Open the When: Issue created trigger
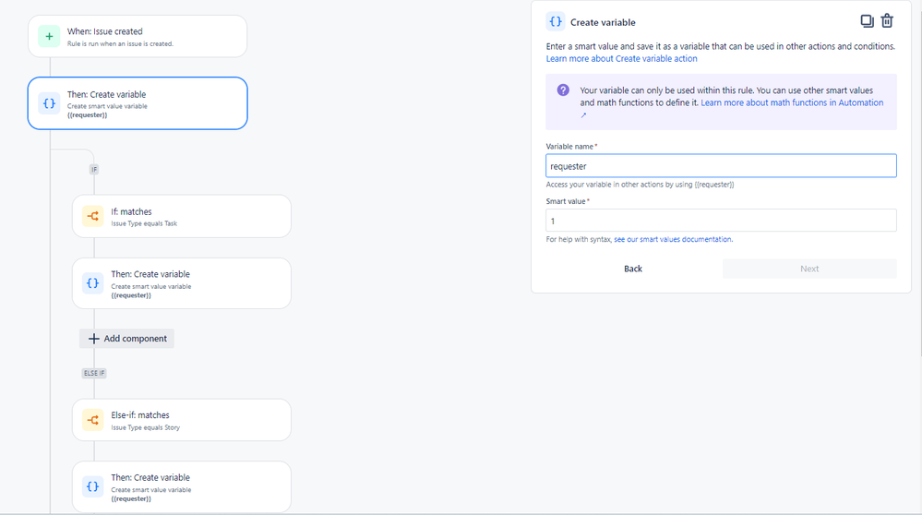 tap(138, 36)
